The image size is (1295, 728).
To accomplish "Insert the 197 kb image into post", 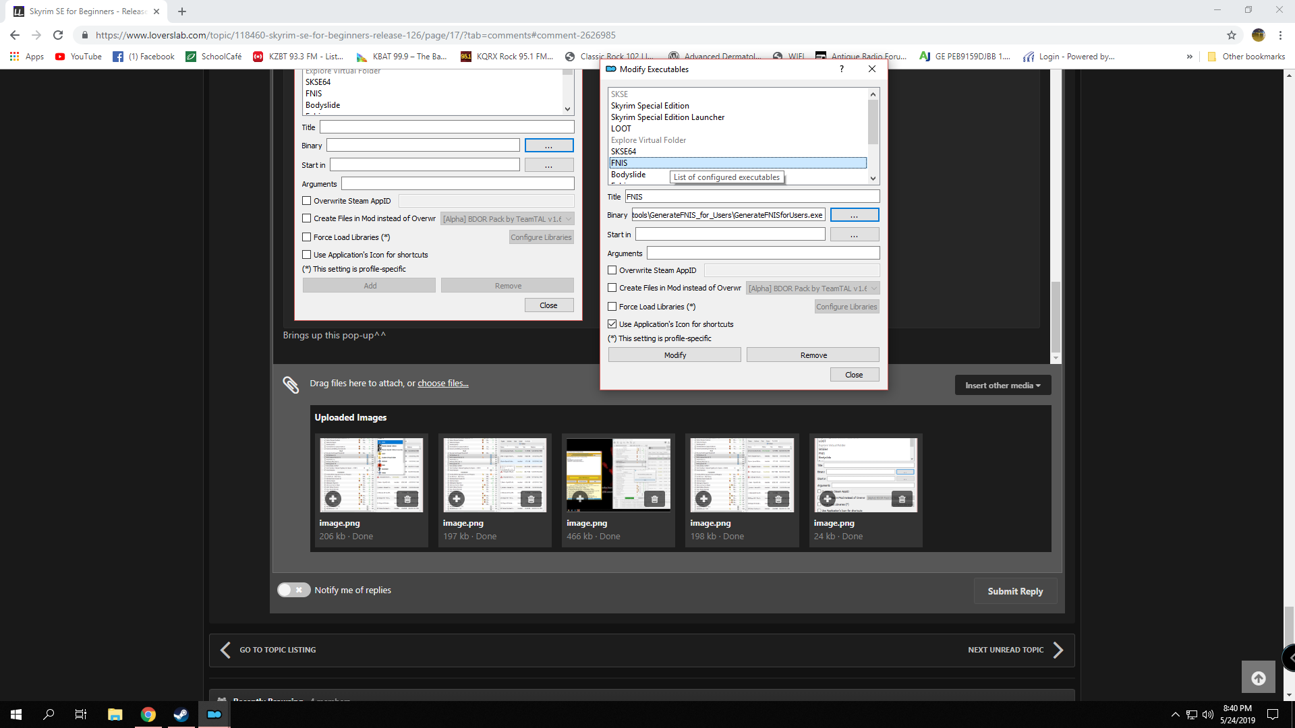I will [x=457, y=499].
